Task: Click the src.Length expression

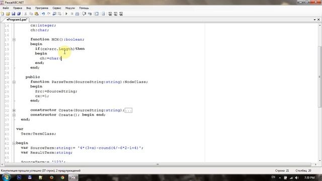Action: point(61,49)
